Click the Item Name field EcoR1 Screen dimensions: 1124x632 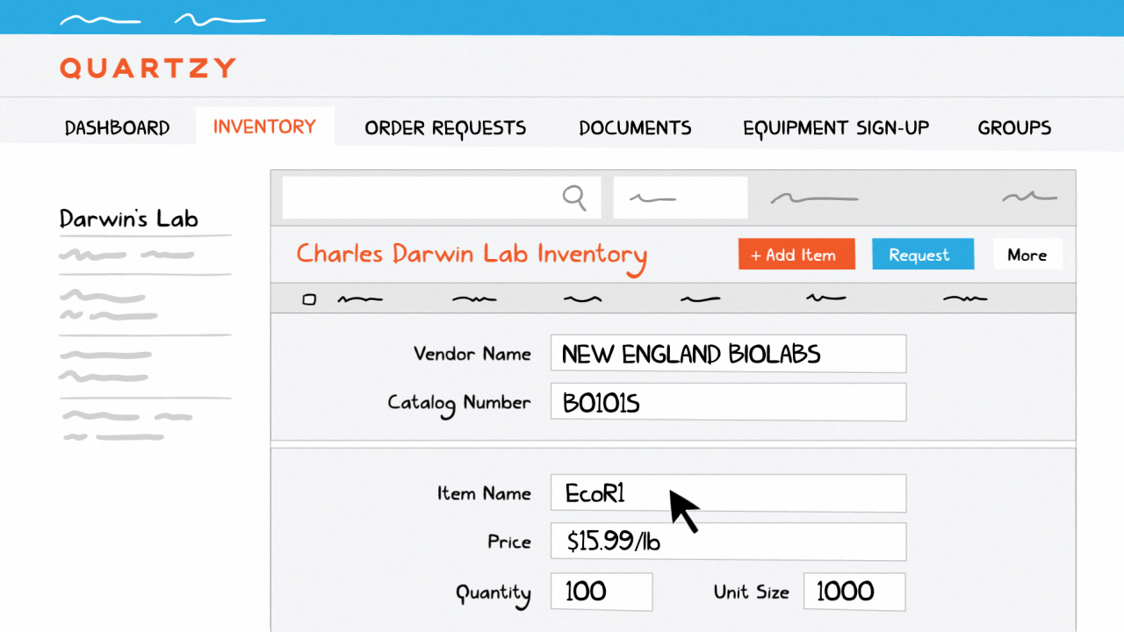[x=728, y=493]
